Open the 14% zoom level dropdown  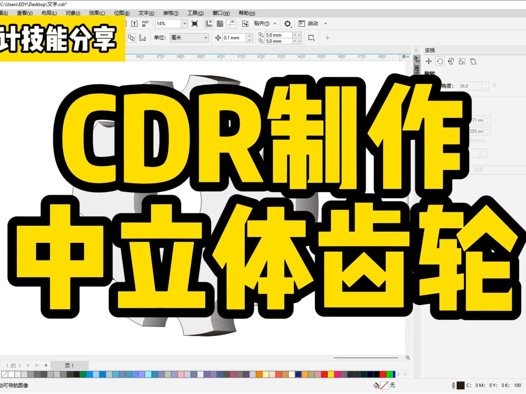click(x=184, y=24)
